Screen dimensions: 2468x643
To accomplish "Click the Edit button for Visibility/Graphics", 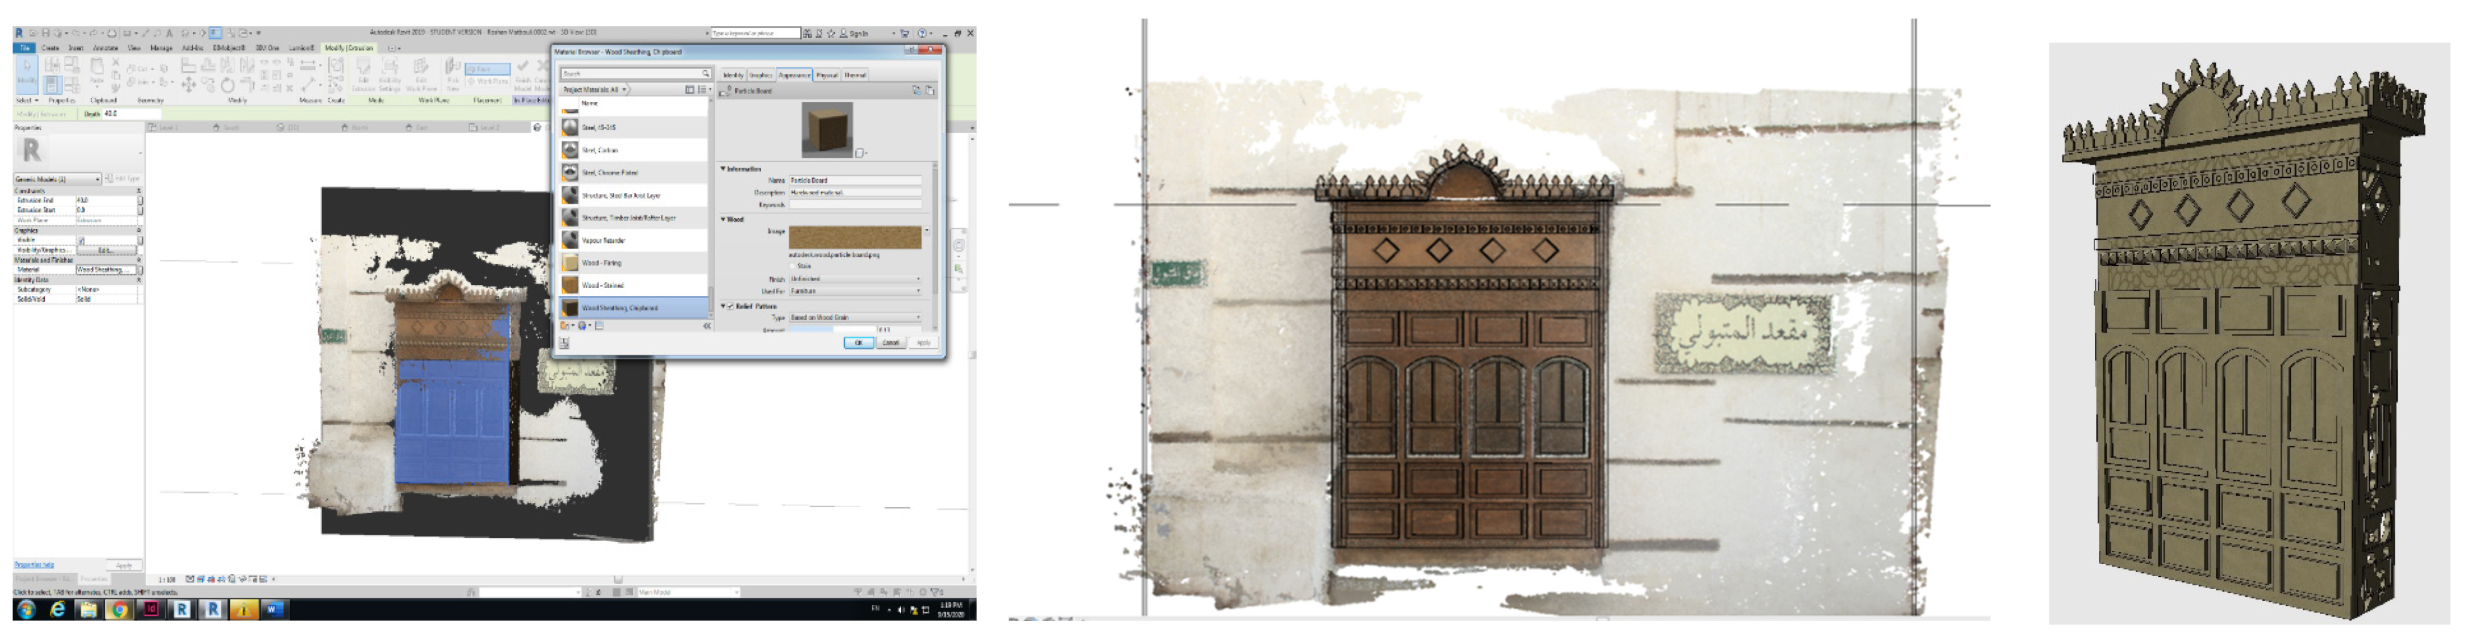I will point(107,250).
